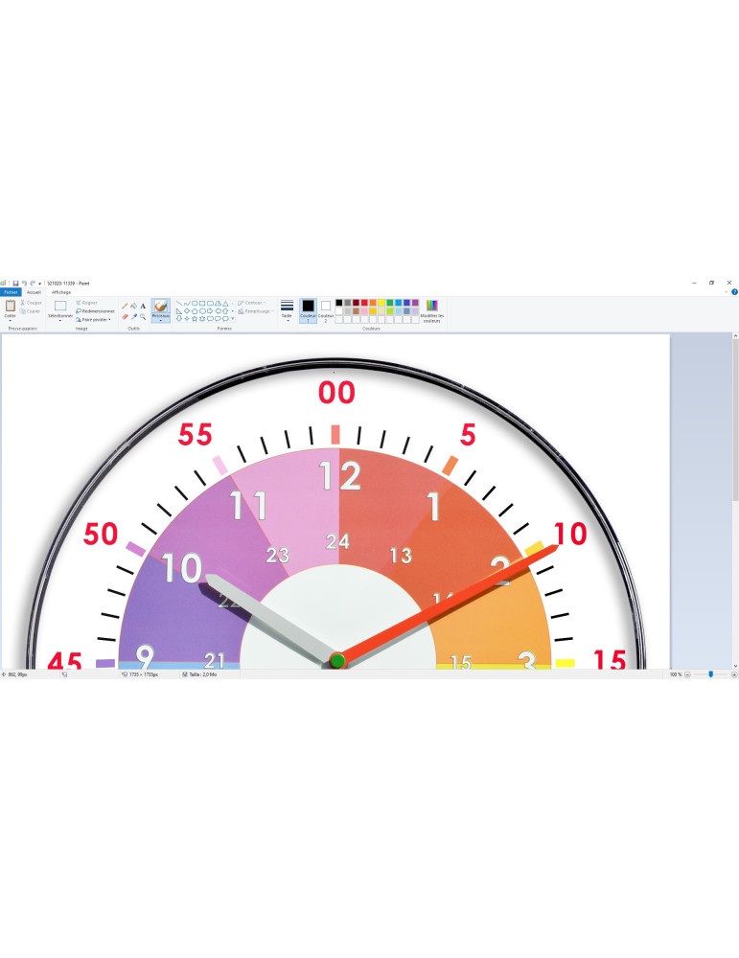
Task: Select the Pencil tool
Action: click(x=124, y=306)
